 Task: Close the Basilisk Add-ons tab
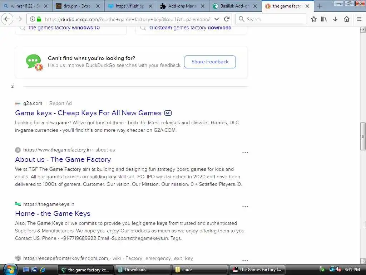click(255, 6)
